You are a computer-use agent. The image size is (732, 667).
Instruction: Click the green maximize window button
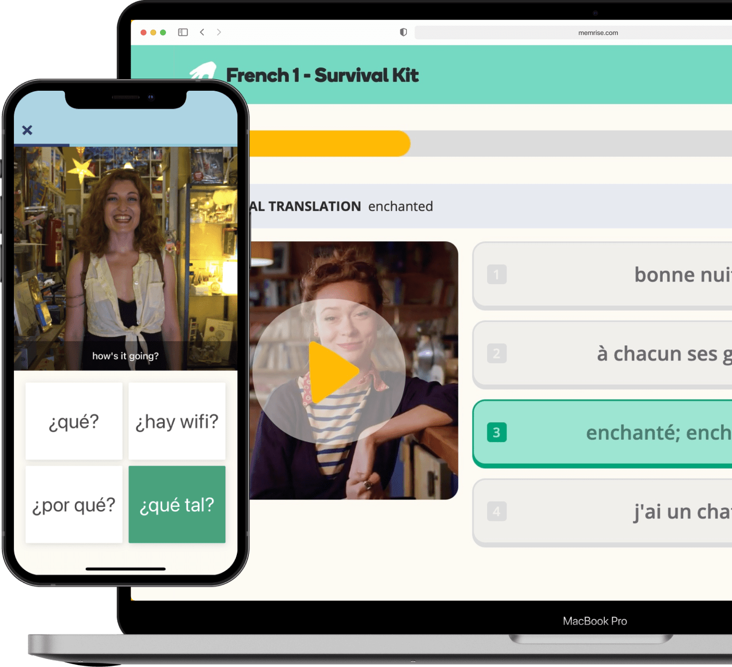(x=163, y=32)
